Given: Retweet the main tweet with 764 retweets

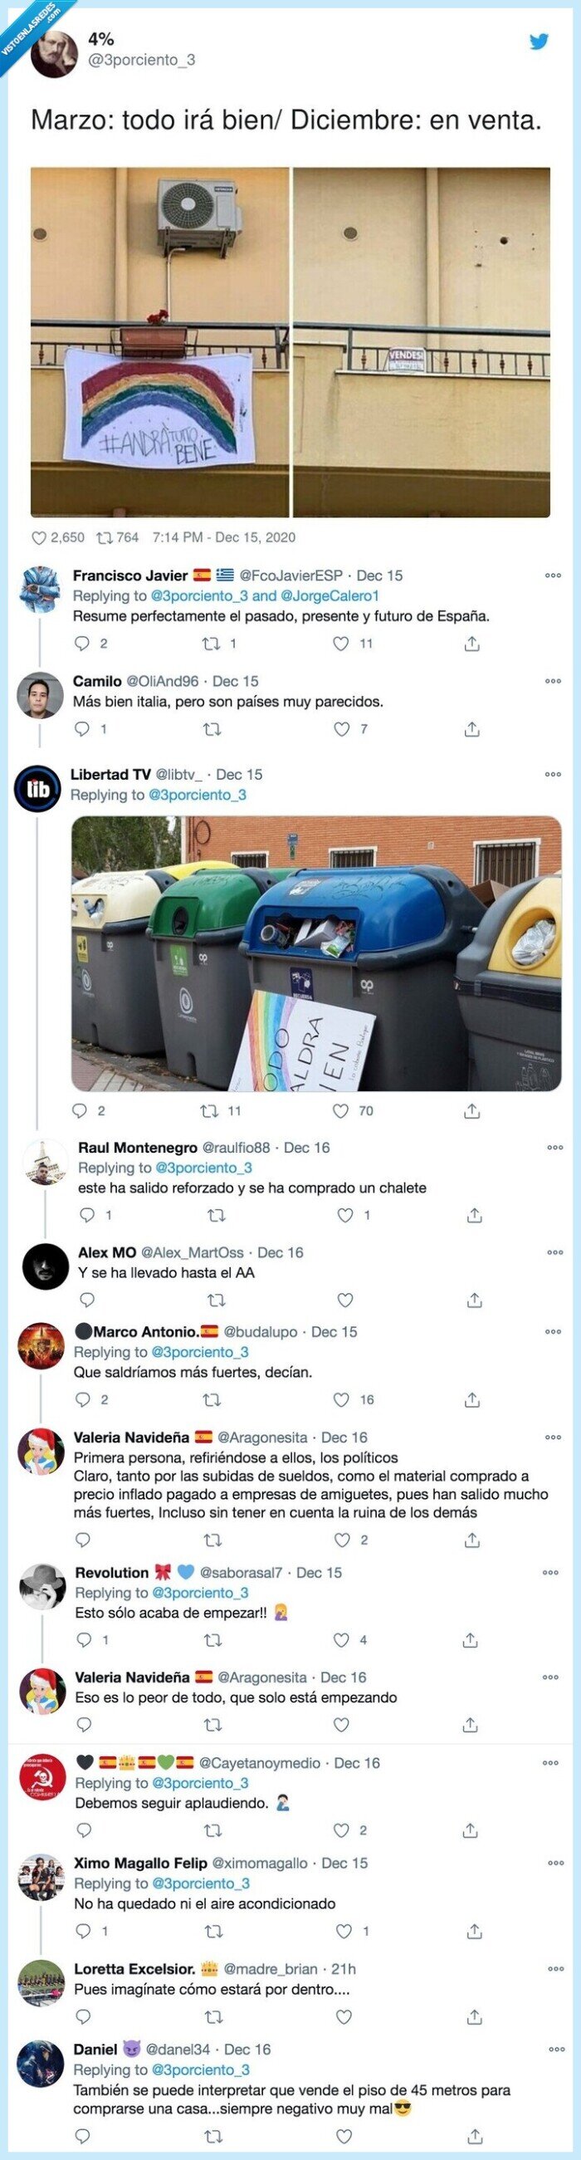Looking at the screenshot, I should coord(105,537).
